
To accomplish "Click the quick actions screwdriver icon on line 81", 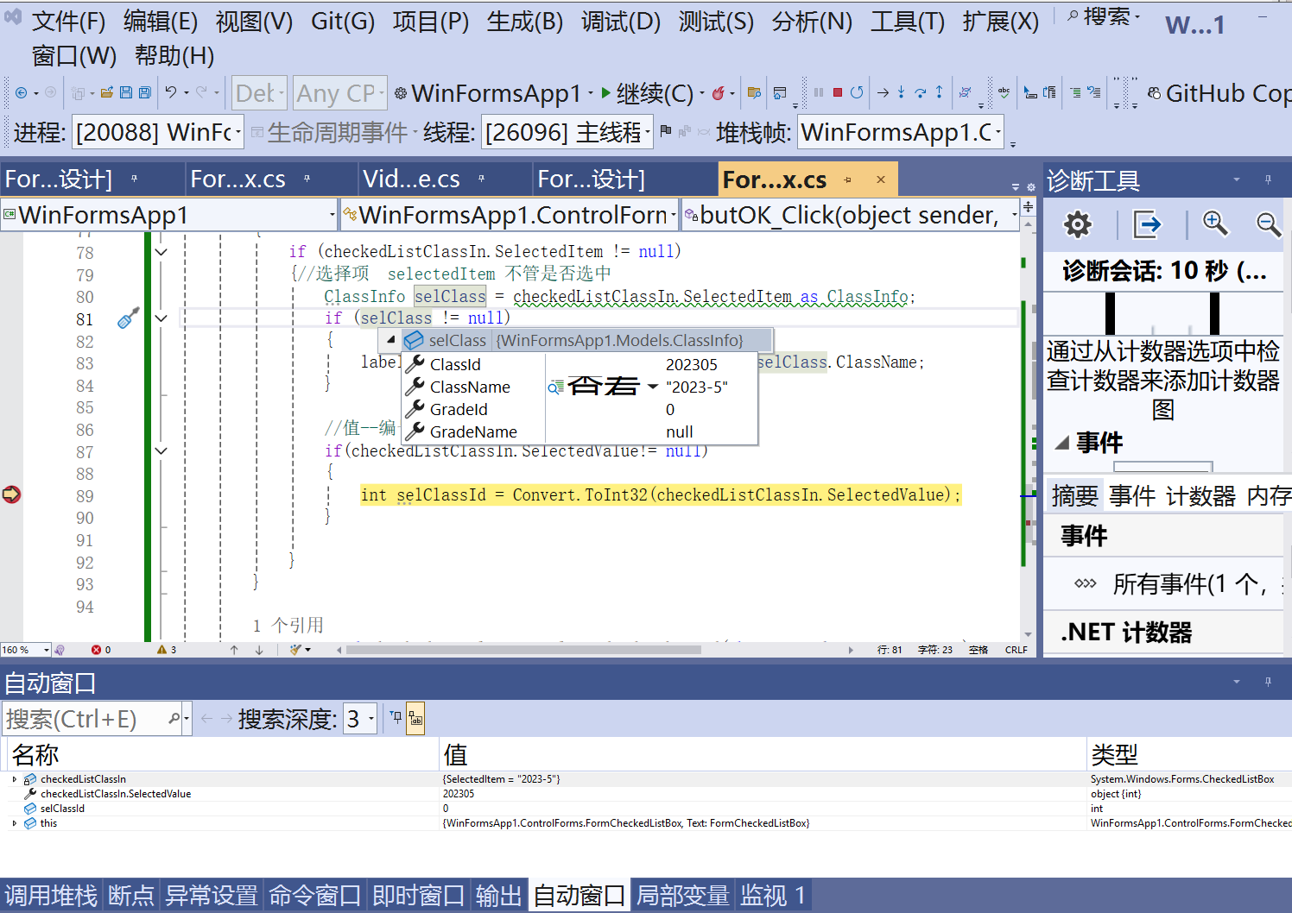I will pos(128,318).
